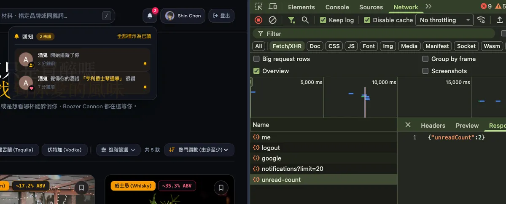Open the Headers tab

pyautogui.click(x=433, y=125)
